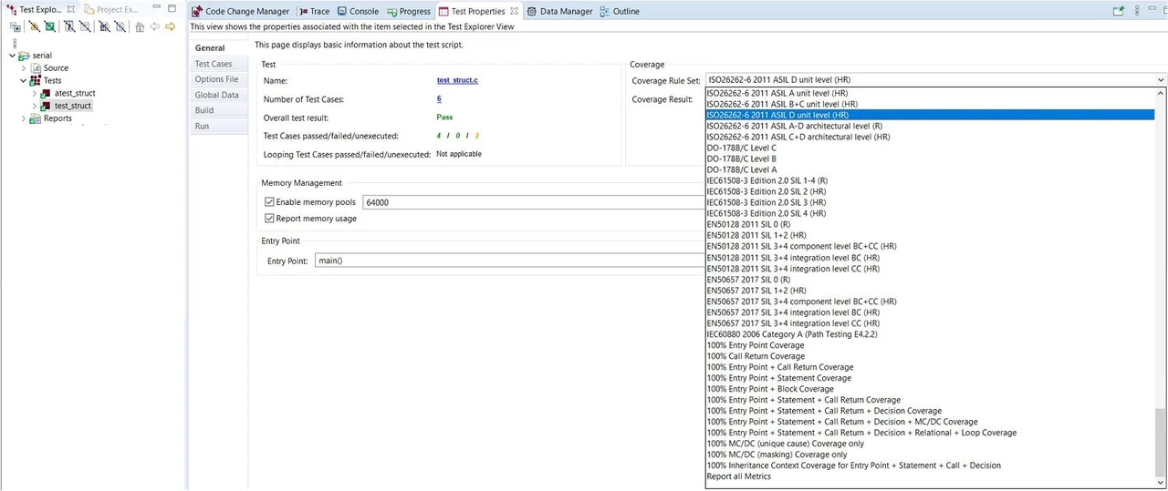Viewport: 1168px width, 491px height.
Task: Click the number 6 test cases link
Action: (x=439, y=98)
